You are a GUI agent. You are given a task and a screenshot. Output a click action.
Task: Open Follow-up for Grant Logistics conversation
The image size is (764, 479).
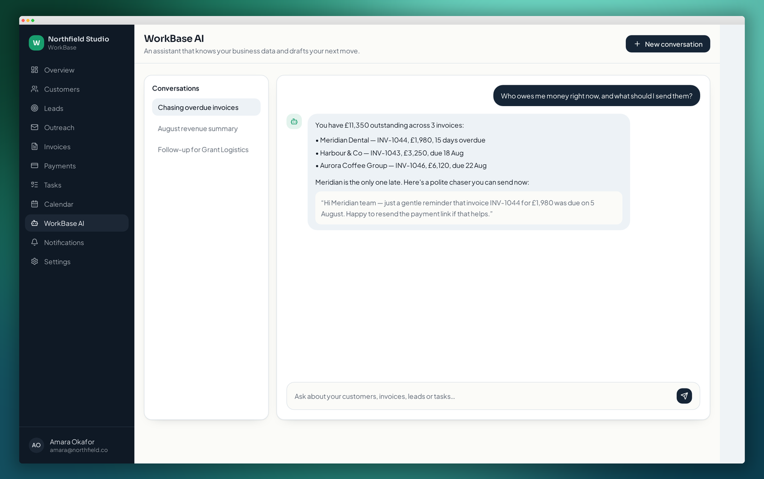tap(206, 150)
